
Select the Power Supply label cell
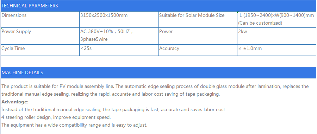click(40, 36)
